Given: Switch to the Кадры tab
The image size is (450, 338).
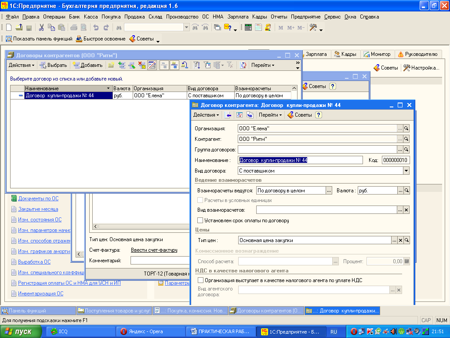Looking at the screenshot, I should click(x=345, y=54).
